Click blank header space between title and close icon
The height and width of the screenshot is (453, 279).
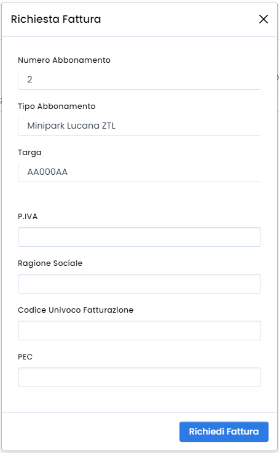tap(179, 19)
